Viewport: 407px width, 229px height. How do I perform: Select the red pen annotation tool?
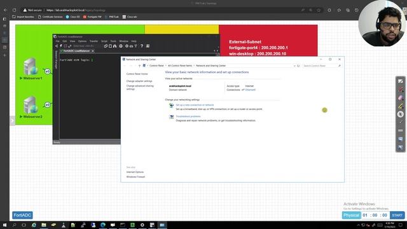(401, 90)
